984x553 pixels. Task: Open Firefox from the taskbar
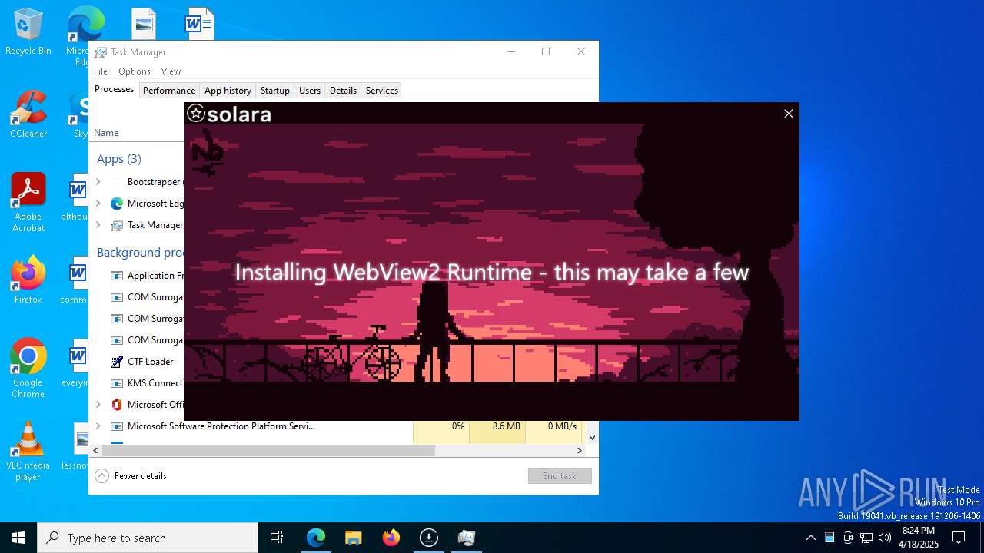coord(391,538)
